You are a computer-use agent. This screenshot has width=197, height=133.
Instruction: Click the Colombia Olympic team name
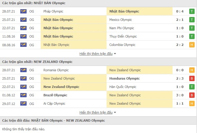pos(122,45)
